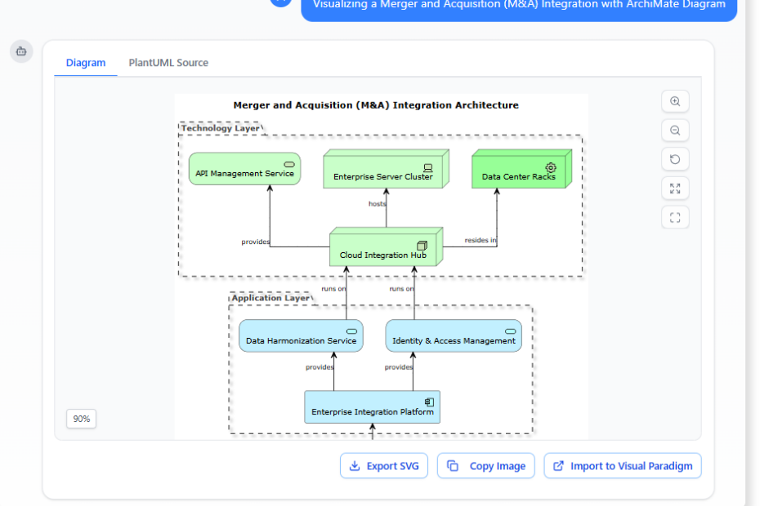Click the fit-to-screen frame icon
The height and width of the screenshot is (506, 760).
pyautogui.click(x=674, y=217)
